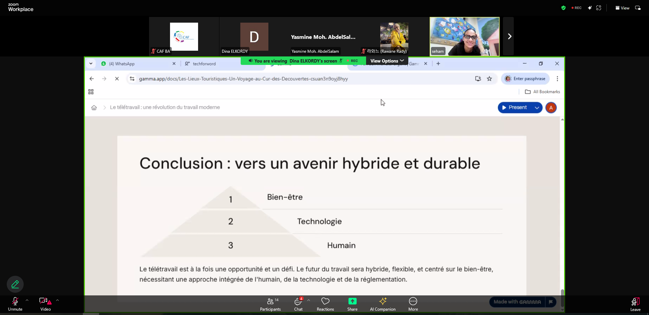Click the Present button
The width and height of the screenshot is (649, 315).
(514, 107)
